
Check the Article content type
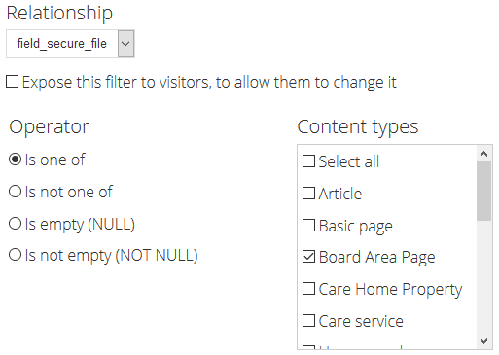pos(308,193)
